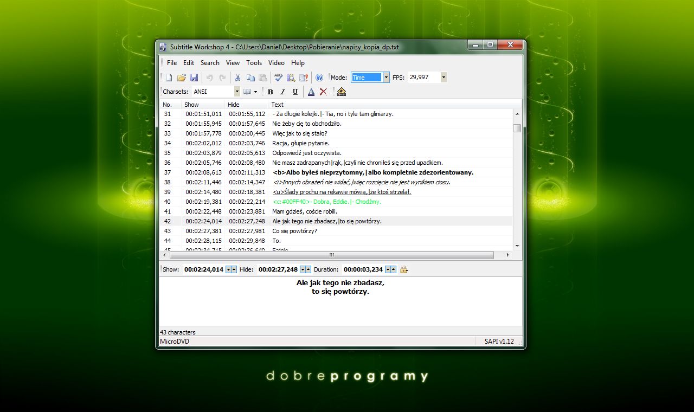The width and height of the screenshot is (694, 412).
Task: Click the Subtitle Workshop title bar icon
Action: (x=163, y=47)
